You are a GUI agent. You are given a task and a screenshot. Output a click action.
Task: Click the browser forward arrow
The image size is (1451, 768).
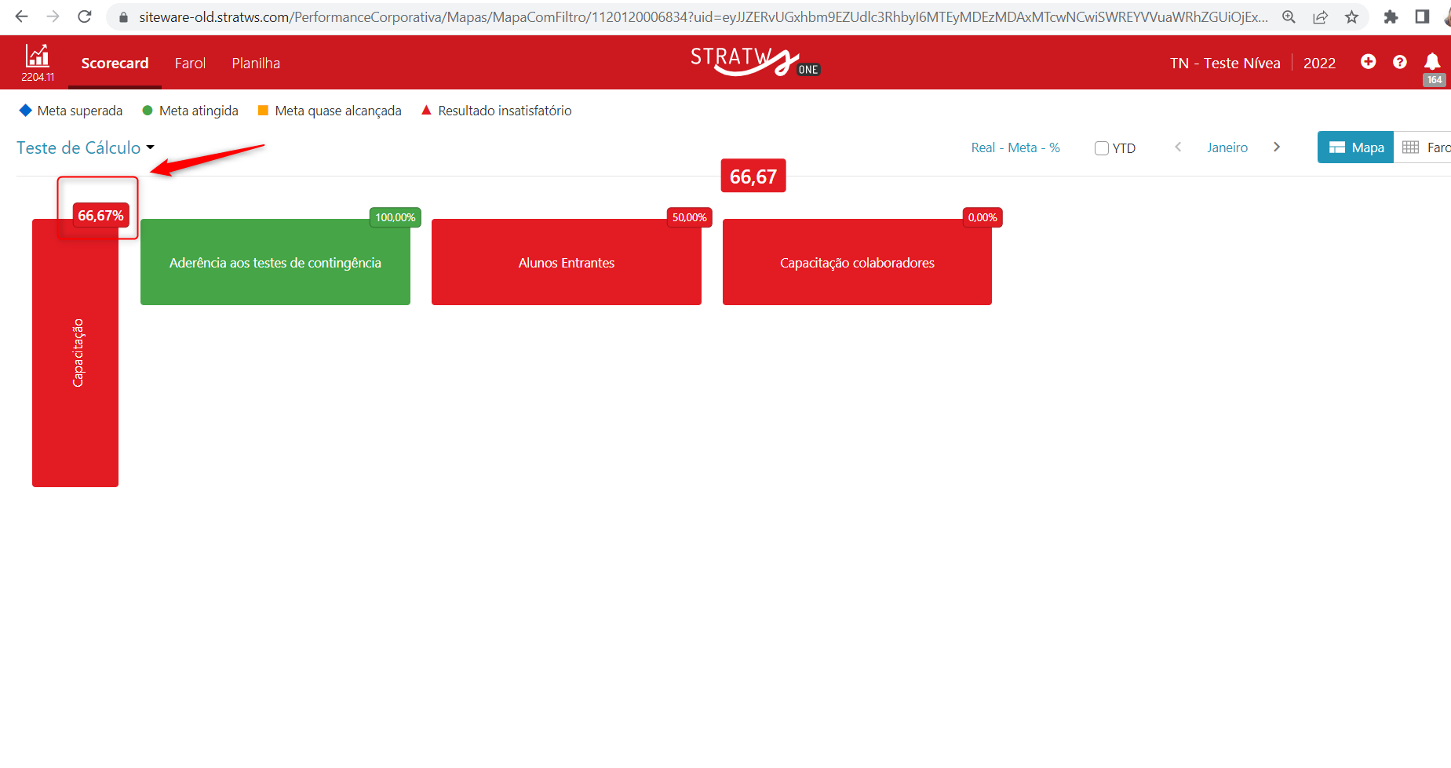tap(53, 16)
